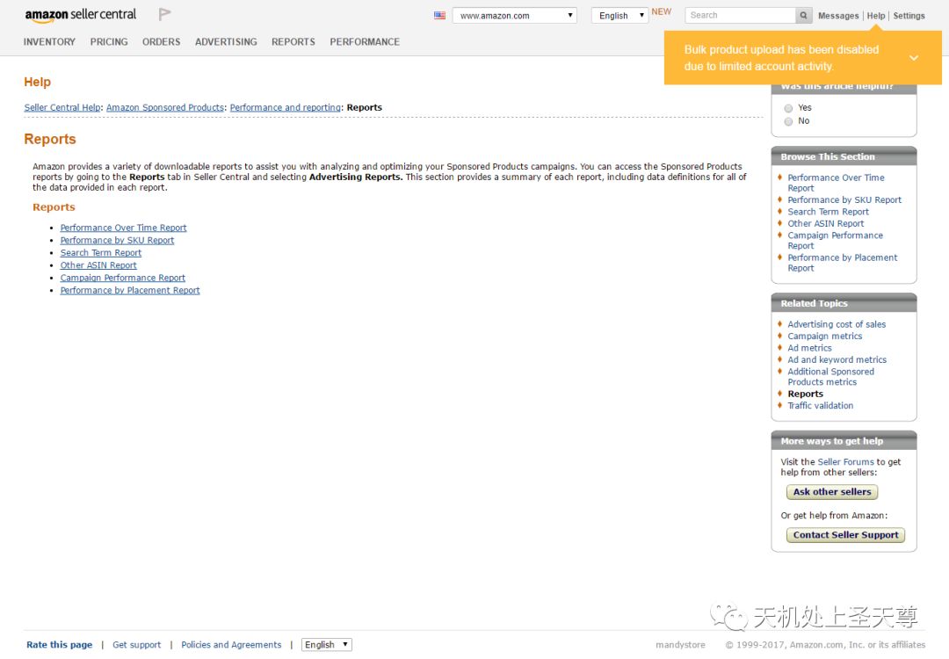
Task: Open sidebar Campaign Performance Report
Action: pos(836,240)
